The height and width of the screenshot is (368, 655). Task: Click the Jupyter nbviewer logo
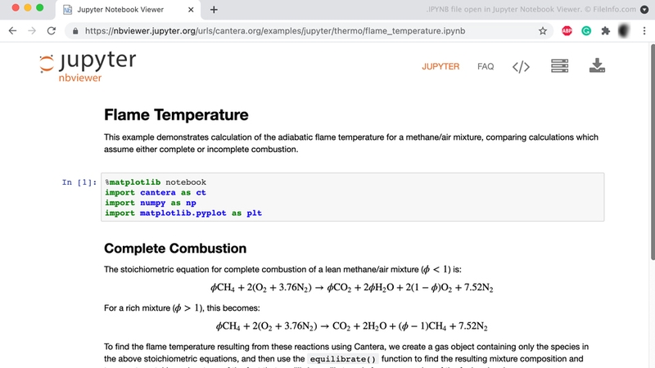tap(88, 67)
